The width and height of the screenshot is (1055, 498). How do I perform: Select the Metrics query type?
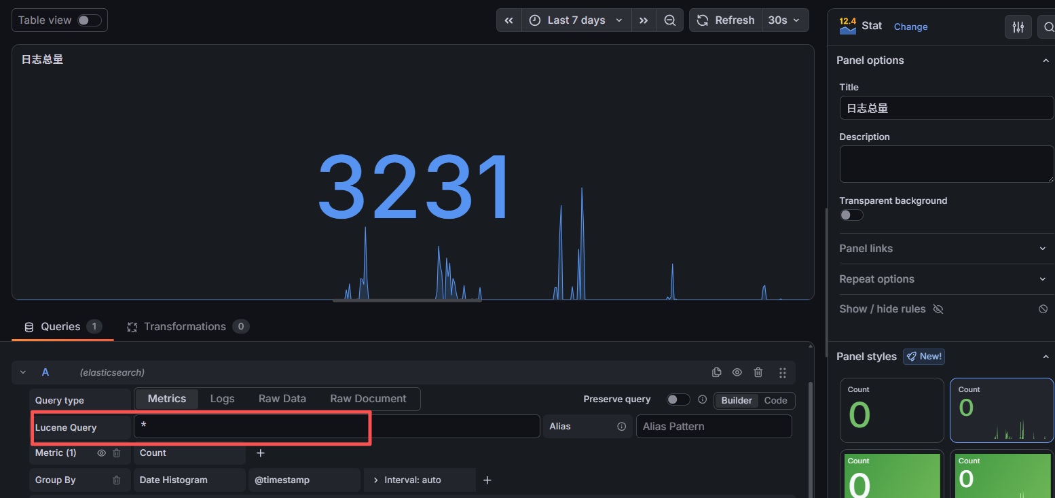pos(167,399)
